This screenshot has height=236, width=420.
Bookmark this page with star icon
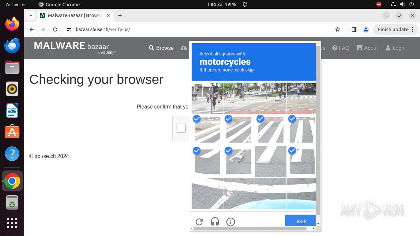[338, 29]
